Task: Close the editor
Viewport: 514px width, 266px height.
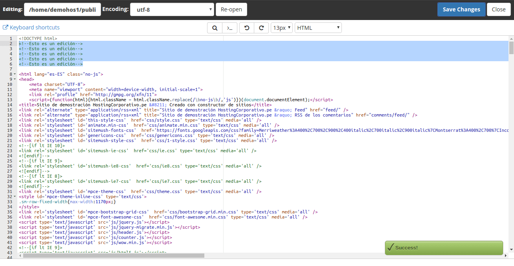Action: point(499,9)
